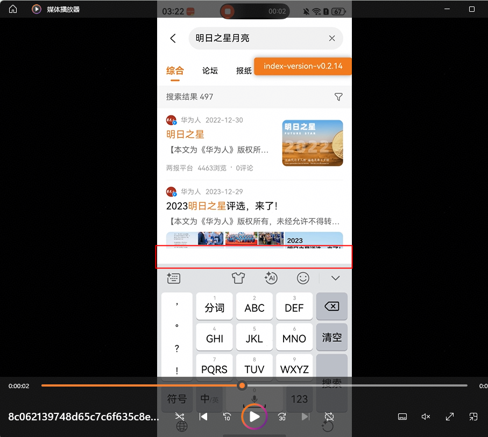Toggle shuffle mode

(180, 417)
